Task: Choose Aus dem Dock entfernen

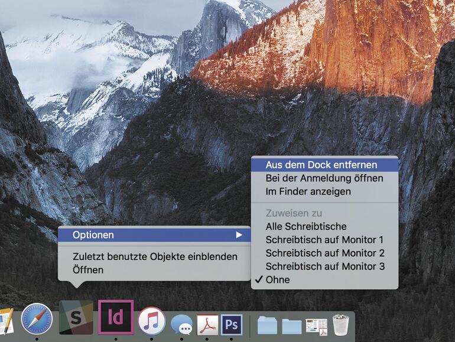Action: pyautogui.click(x=325, y=164)
